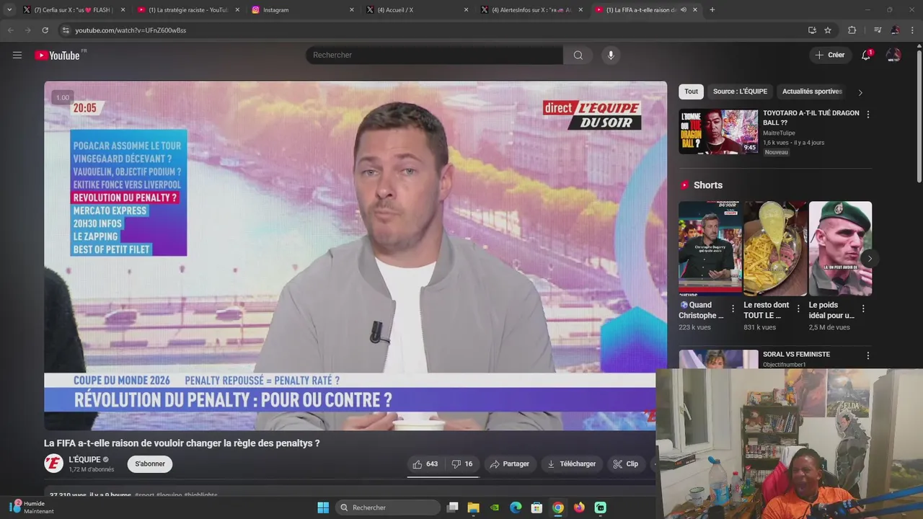Image resolution: width=923 pixels, height=519 pixels.
Task: Dislike the video with thumbs down 16
Action: (462, 463)
